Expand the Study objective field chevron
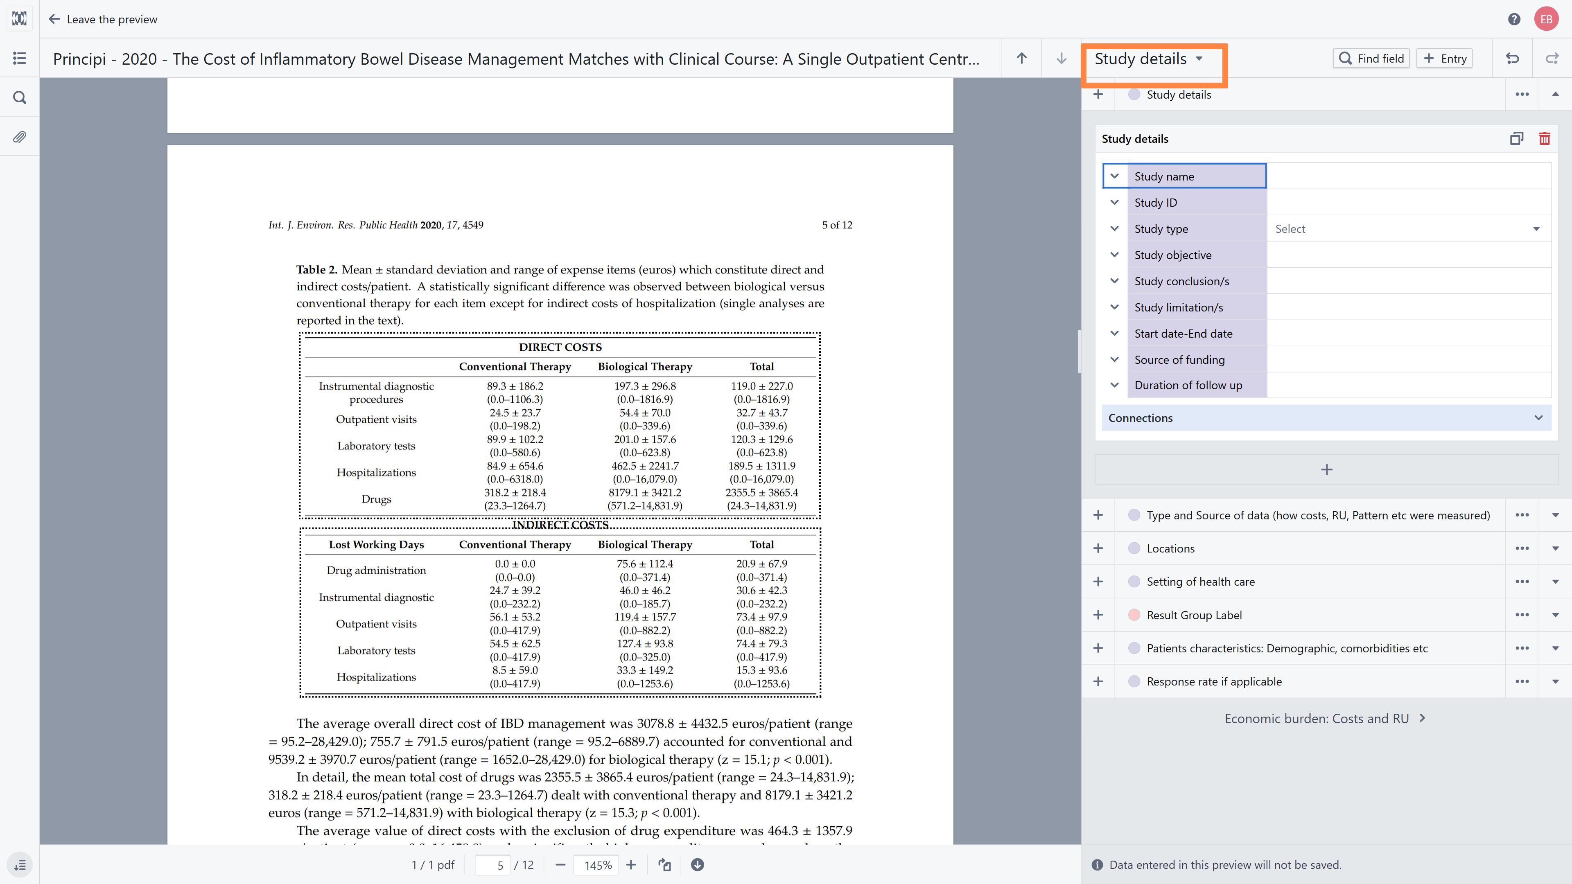This screenshot has height=884, width=1572. [x=1114, y=255]
